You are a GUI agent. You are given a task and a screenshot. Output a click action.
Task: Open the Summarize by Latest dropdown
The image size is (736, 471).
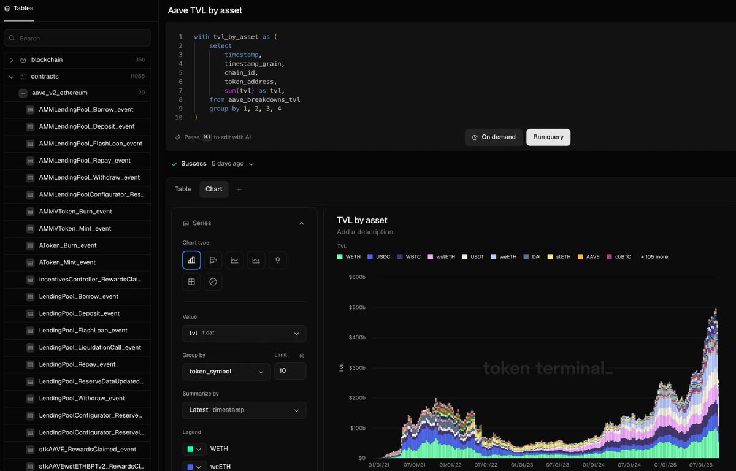click(x=244, y=410)
